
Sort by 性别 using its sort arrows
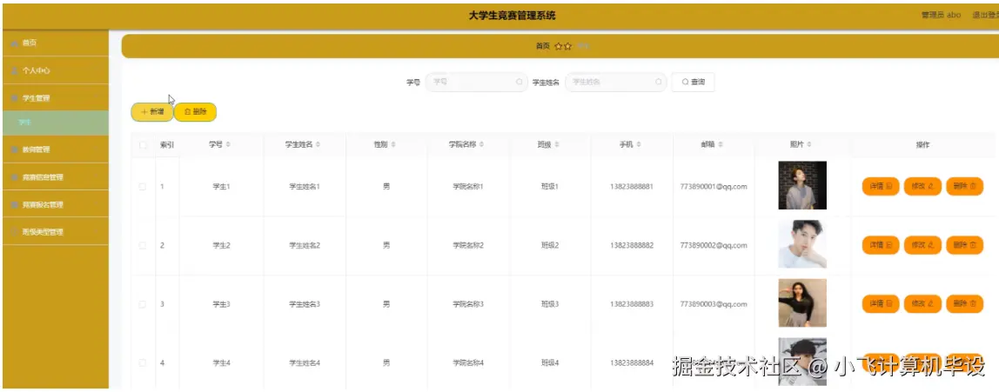coord(393,145)
